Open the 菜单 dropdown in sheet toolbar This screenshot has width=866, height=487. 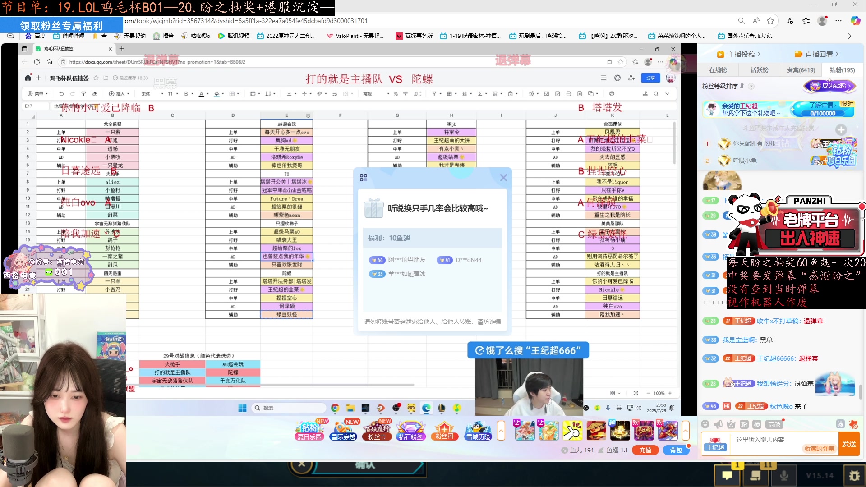pos(38,94)
